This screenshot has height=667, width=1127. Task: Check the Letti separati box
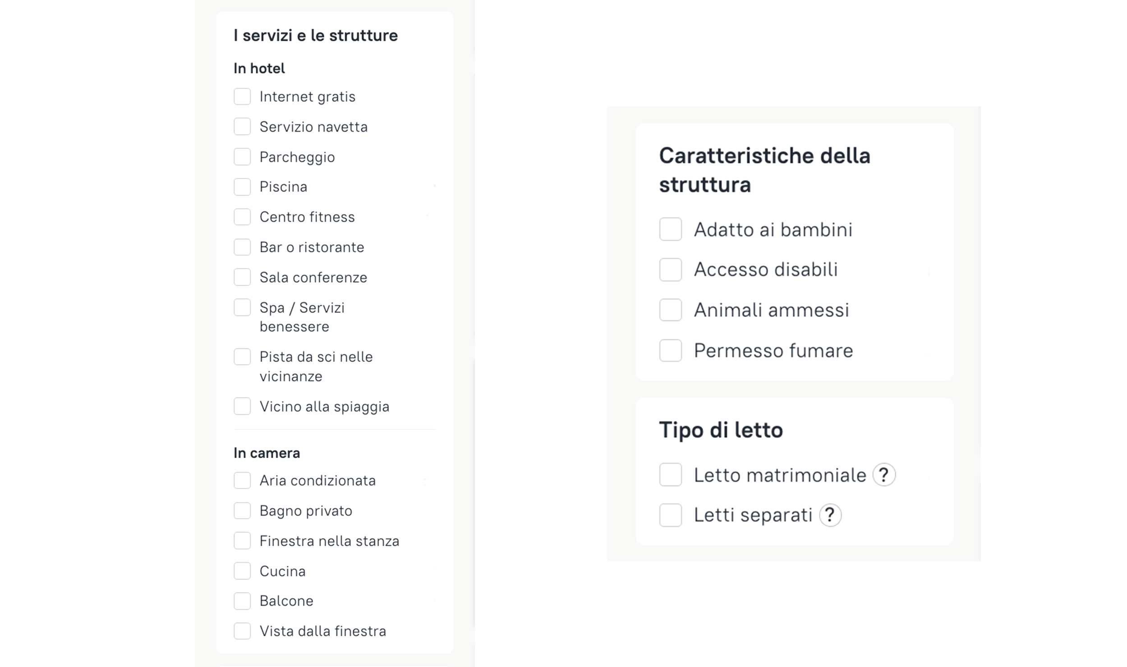pos(670,515)
